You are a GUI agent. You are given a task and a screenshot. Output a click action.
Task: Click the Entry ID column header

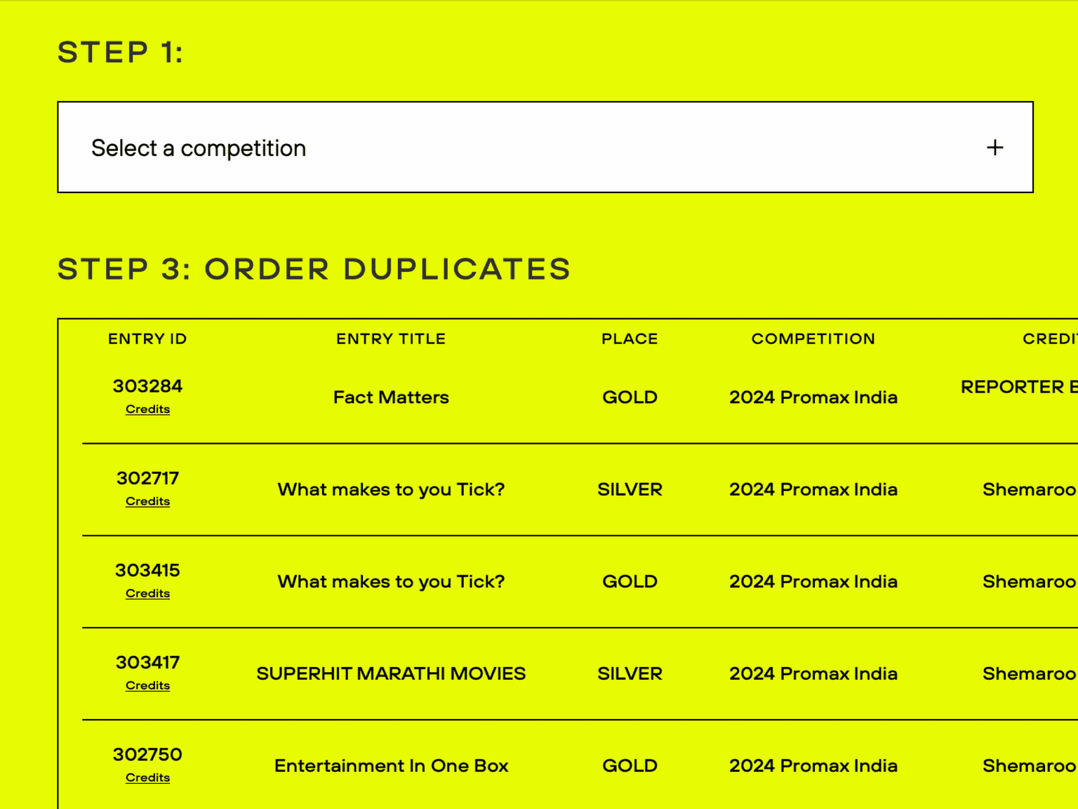pos(147,339)
